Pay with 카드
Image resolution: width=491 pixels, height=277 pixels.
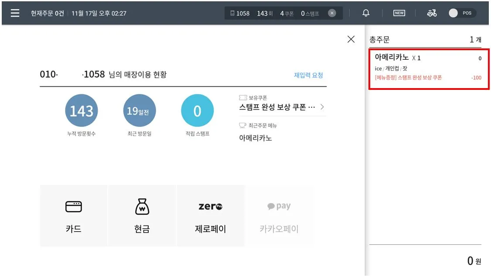pos(74,215)
